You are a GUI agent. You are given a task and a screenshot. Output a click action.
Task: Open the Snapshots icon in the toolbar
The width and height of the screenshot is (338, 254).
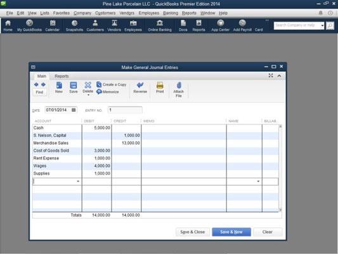(x=74, y=23)
